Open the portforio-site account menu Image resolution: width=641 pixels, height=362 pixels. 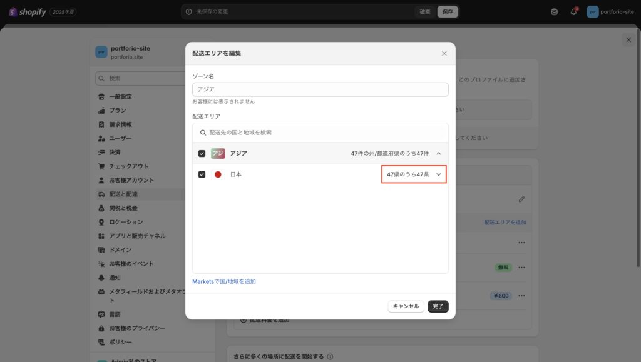[x=610, y=12]
